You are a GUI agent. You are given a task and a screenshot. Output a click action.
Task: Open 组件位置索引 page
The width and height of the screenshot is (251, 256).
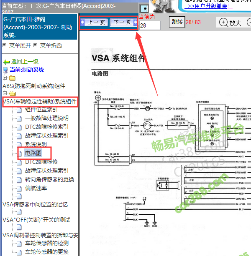point(41,110)
